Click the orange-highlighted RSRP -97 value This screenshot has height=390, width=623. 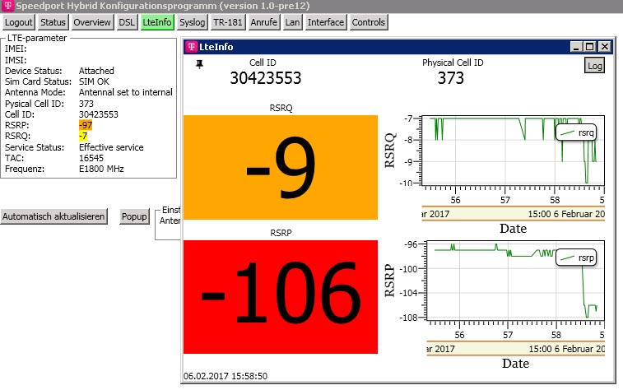point(86,125)
